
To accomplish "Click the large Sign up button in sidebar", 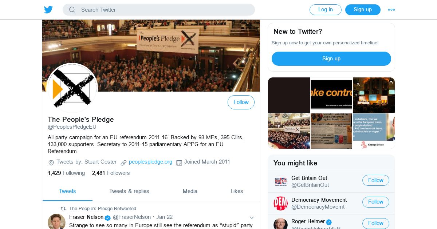I will [331, 59].
